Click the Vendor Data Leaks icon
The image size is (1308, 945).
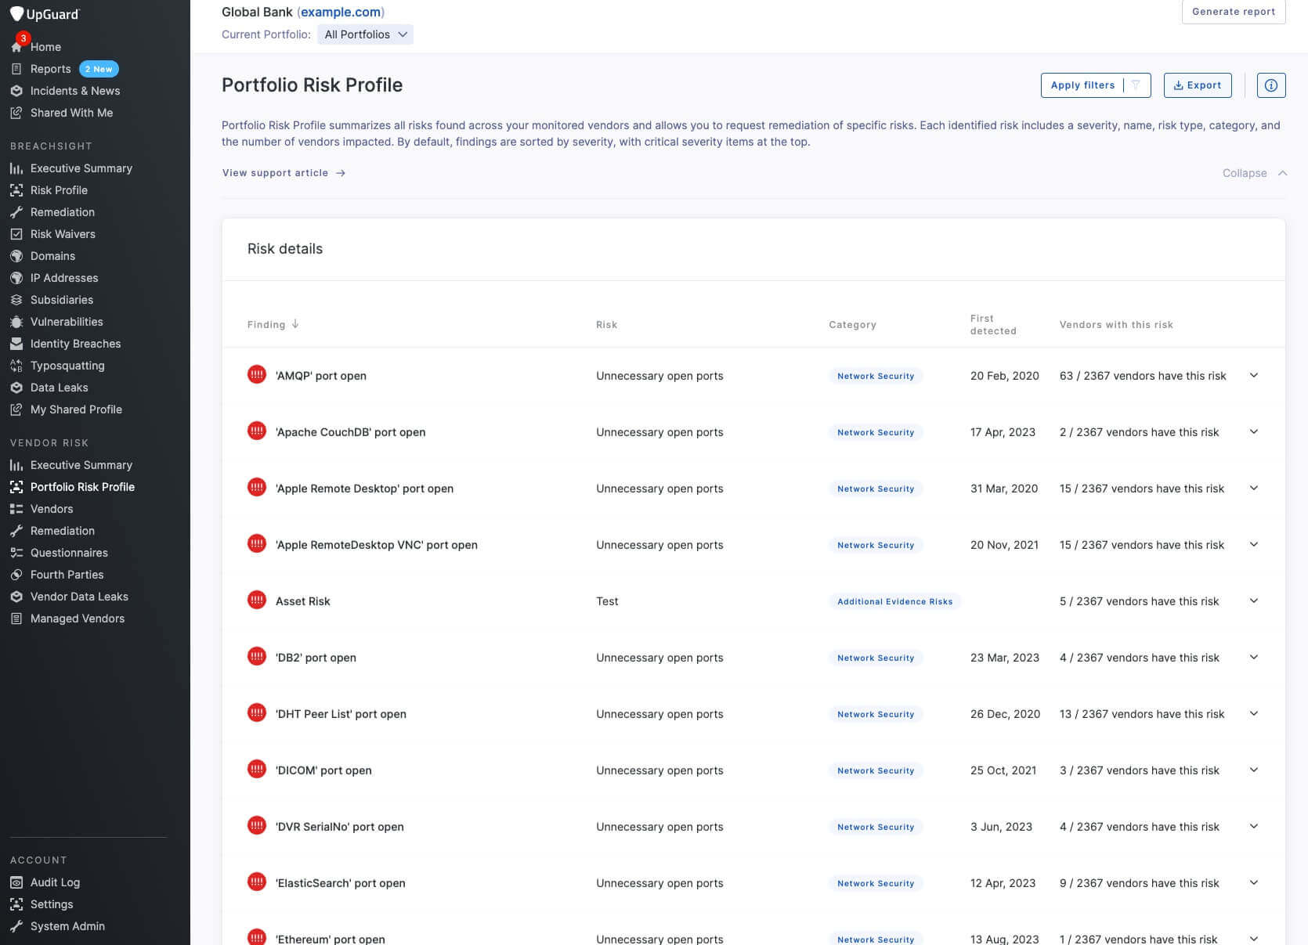click(16, 597)
